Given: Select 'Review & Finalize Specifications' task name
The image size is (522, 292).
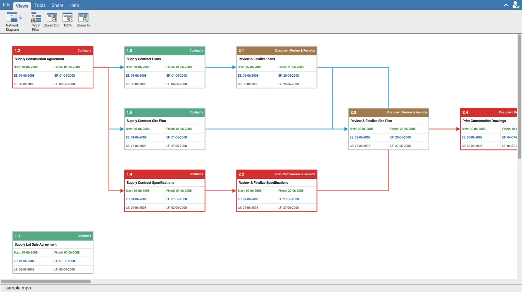Looking at the screenshot, I should click(263, 183).
